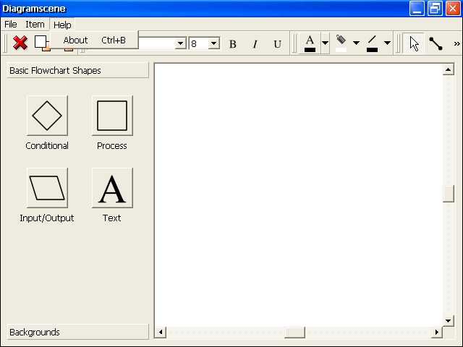The height and width of the screenshot is (347, 463).
Task: Select the Conditional diamond shape
Action: (x=47, y=116)
